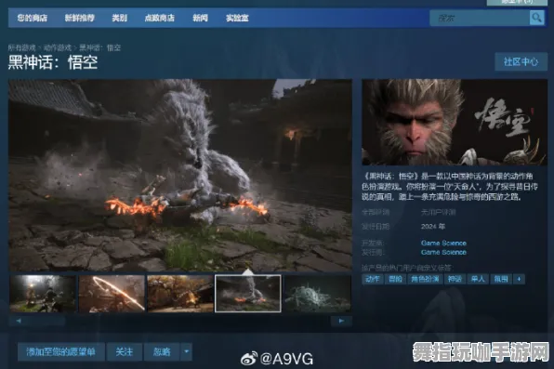
Task: Go to 点数商店 tab
Action: point(159,18)
